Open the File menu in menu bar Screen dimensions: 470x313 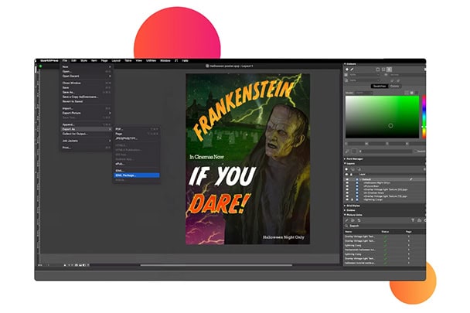[65, 60]
